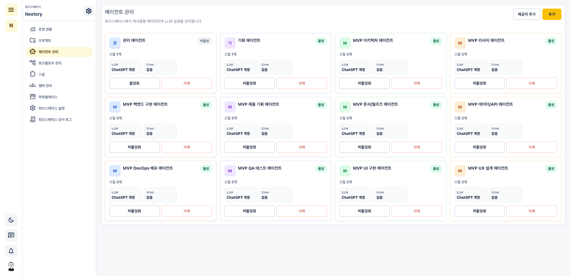This screenshot has height=276, width=570.
Task: Click the 프로젝트 folder icon
Action: point(33,40)
